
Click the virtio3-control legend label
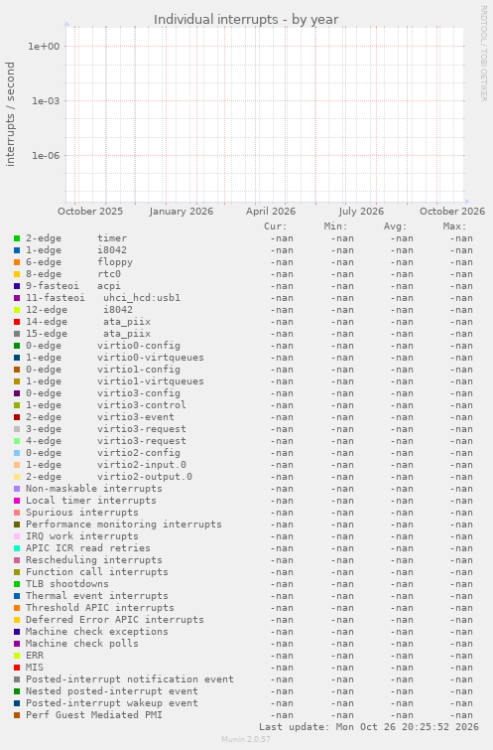point(142,405)
